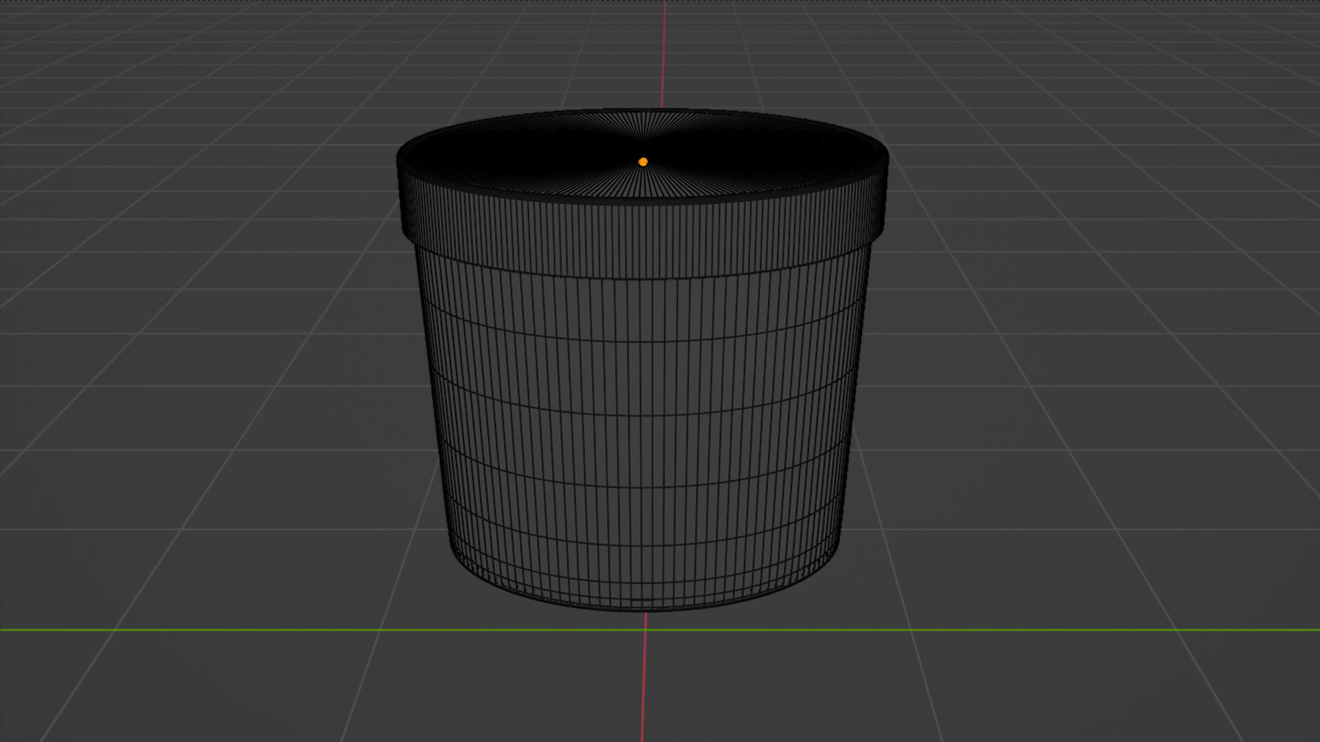
Task: Click the orange origin point on the lid
Action: pos(643,162)
